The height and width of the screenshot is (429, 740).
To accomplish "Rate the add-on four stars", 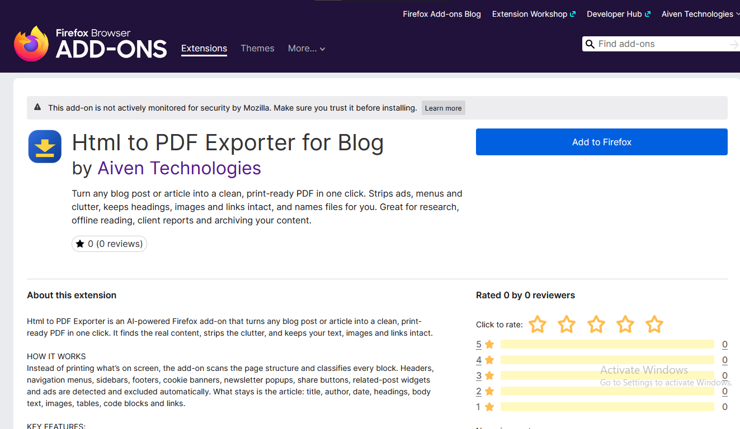I will 625,325.
